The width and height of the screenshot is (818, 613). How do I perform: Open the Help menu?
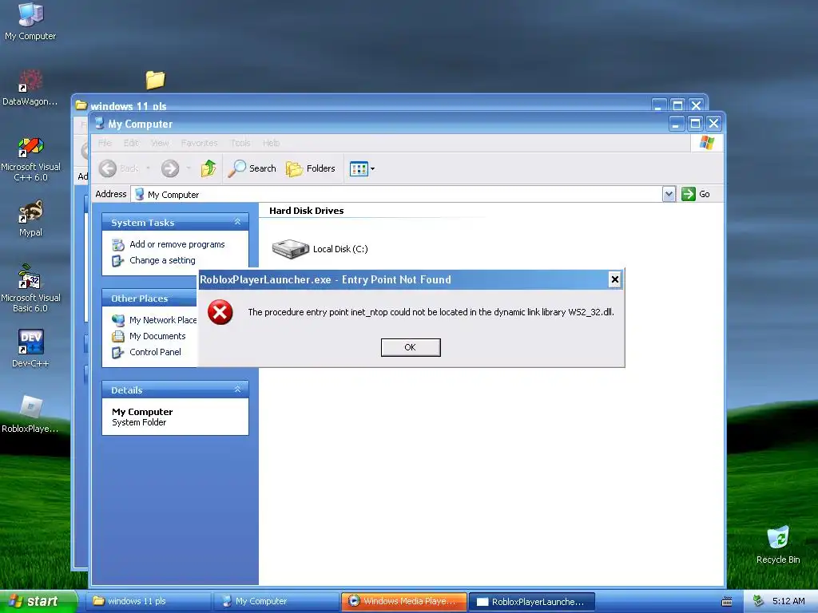(272, 143)
